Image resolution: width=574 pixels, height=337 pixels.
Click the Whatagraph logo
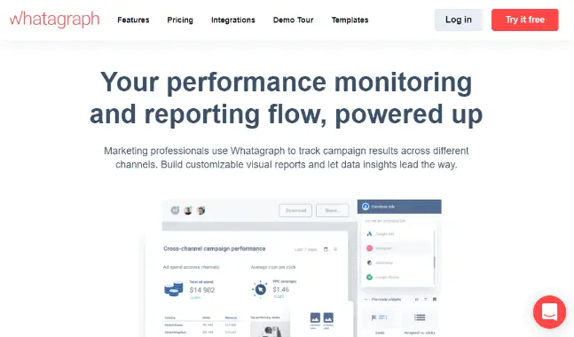tap(54, 20)
